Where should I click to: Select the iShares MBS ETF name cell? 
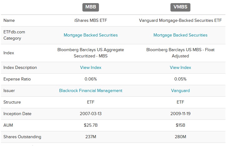91,21
